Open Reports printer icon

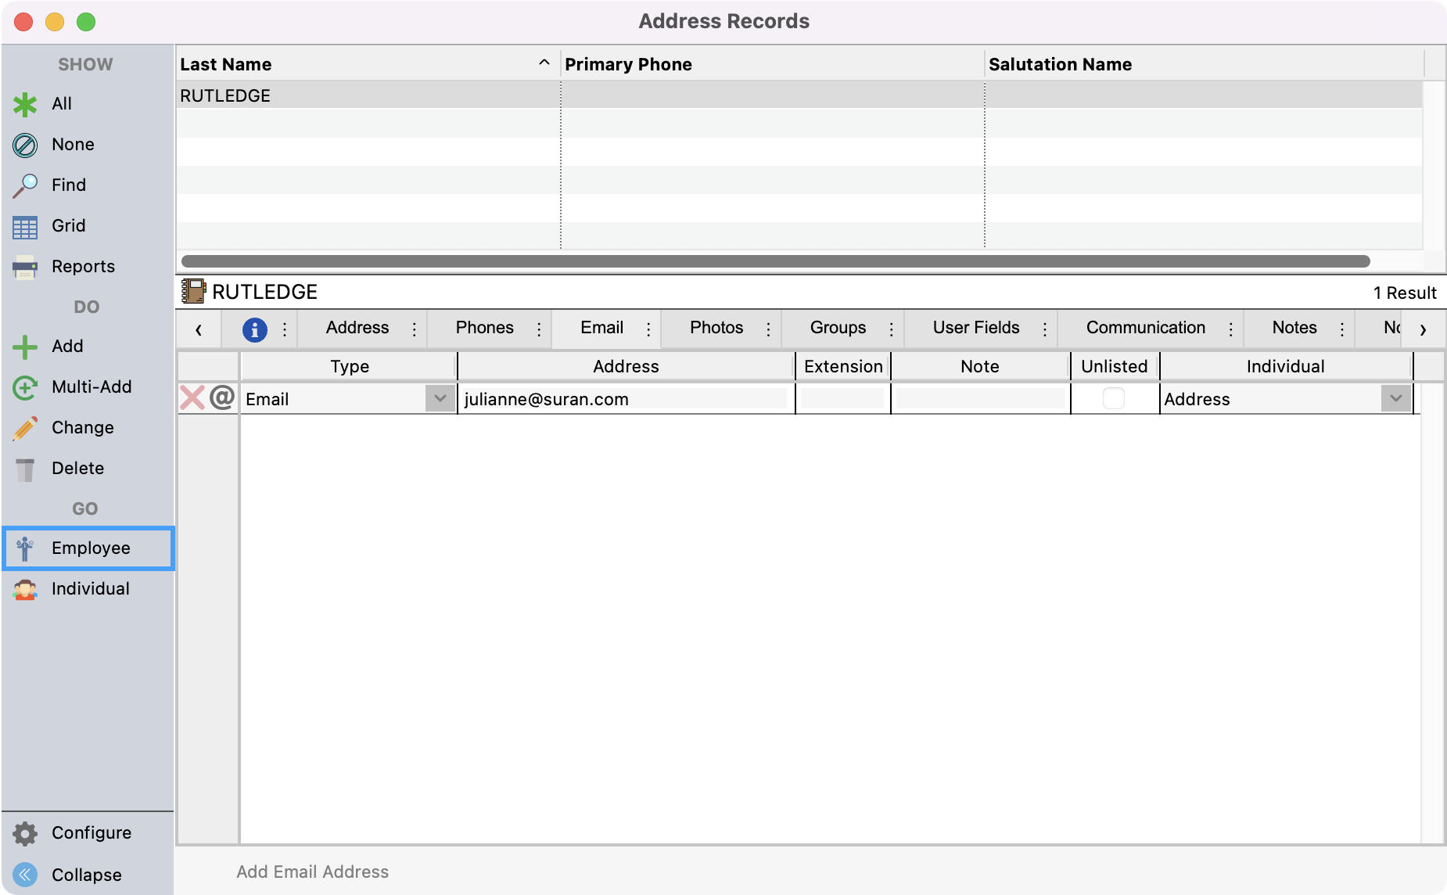pos(25,268)
